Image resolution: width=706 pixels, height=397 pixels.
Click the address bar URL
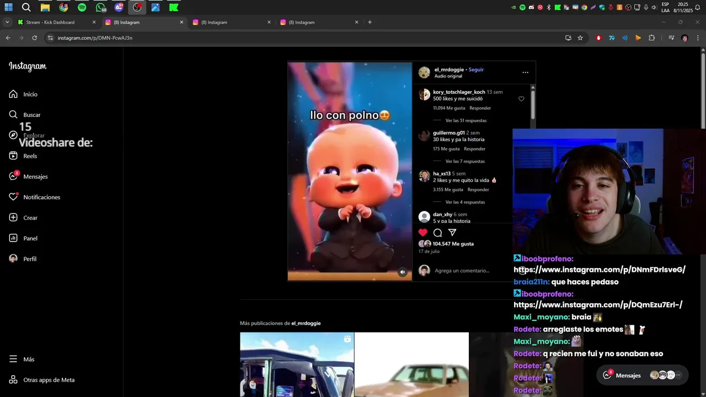[95, 38]
